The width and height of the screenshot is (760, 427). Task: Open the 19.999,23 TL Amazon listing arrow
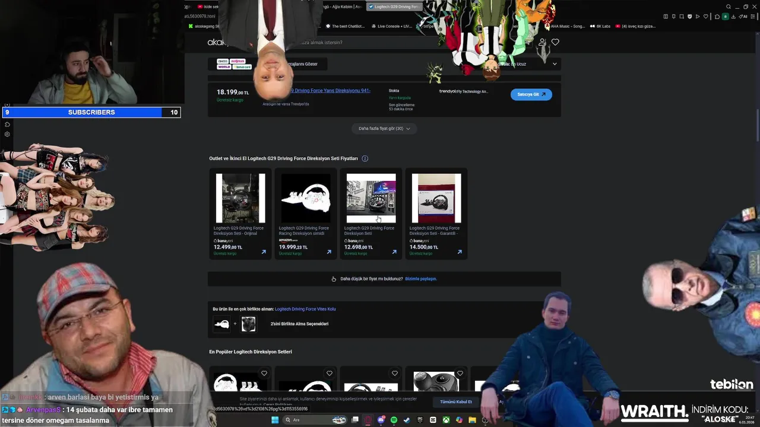pos(329,252)
